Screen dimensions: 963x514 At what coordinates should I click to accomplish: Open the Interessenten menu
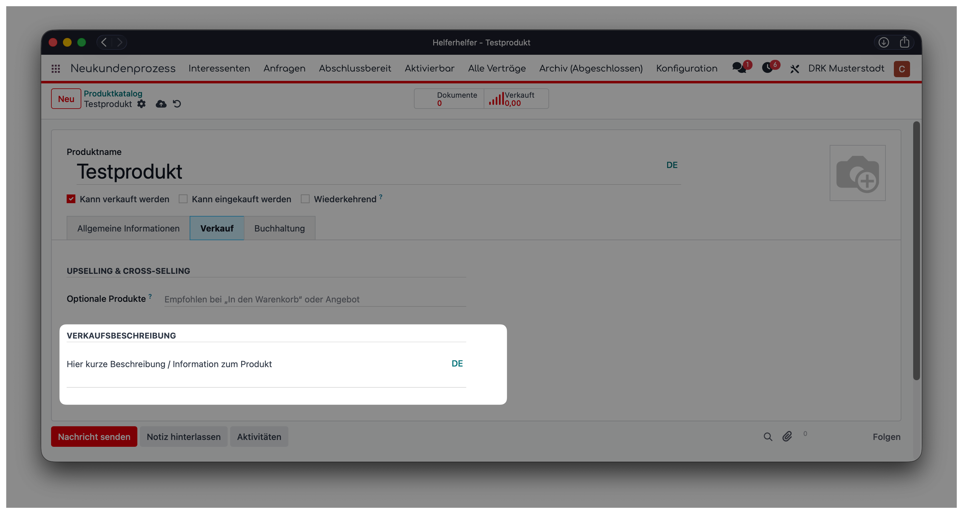click(x=219, y=69)
